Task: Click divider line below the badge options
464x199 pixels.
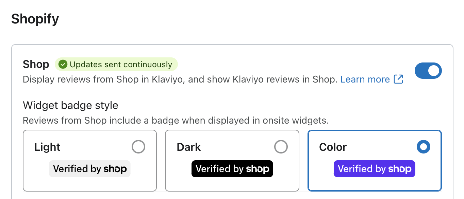Action: (x=232, y=192)
